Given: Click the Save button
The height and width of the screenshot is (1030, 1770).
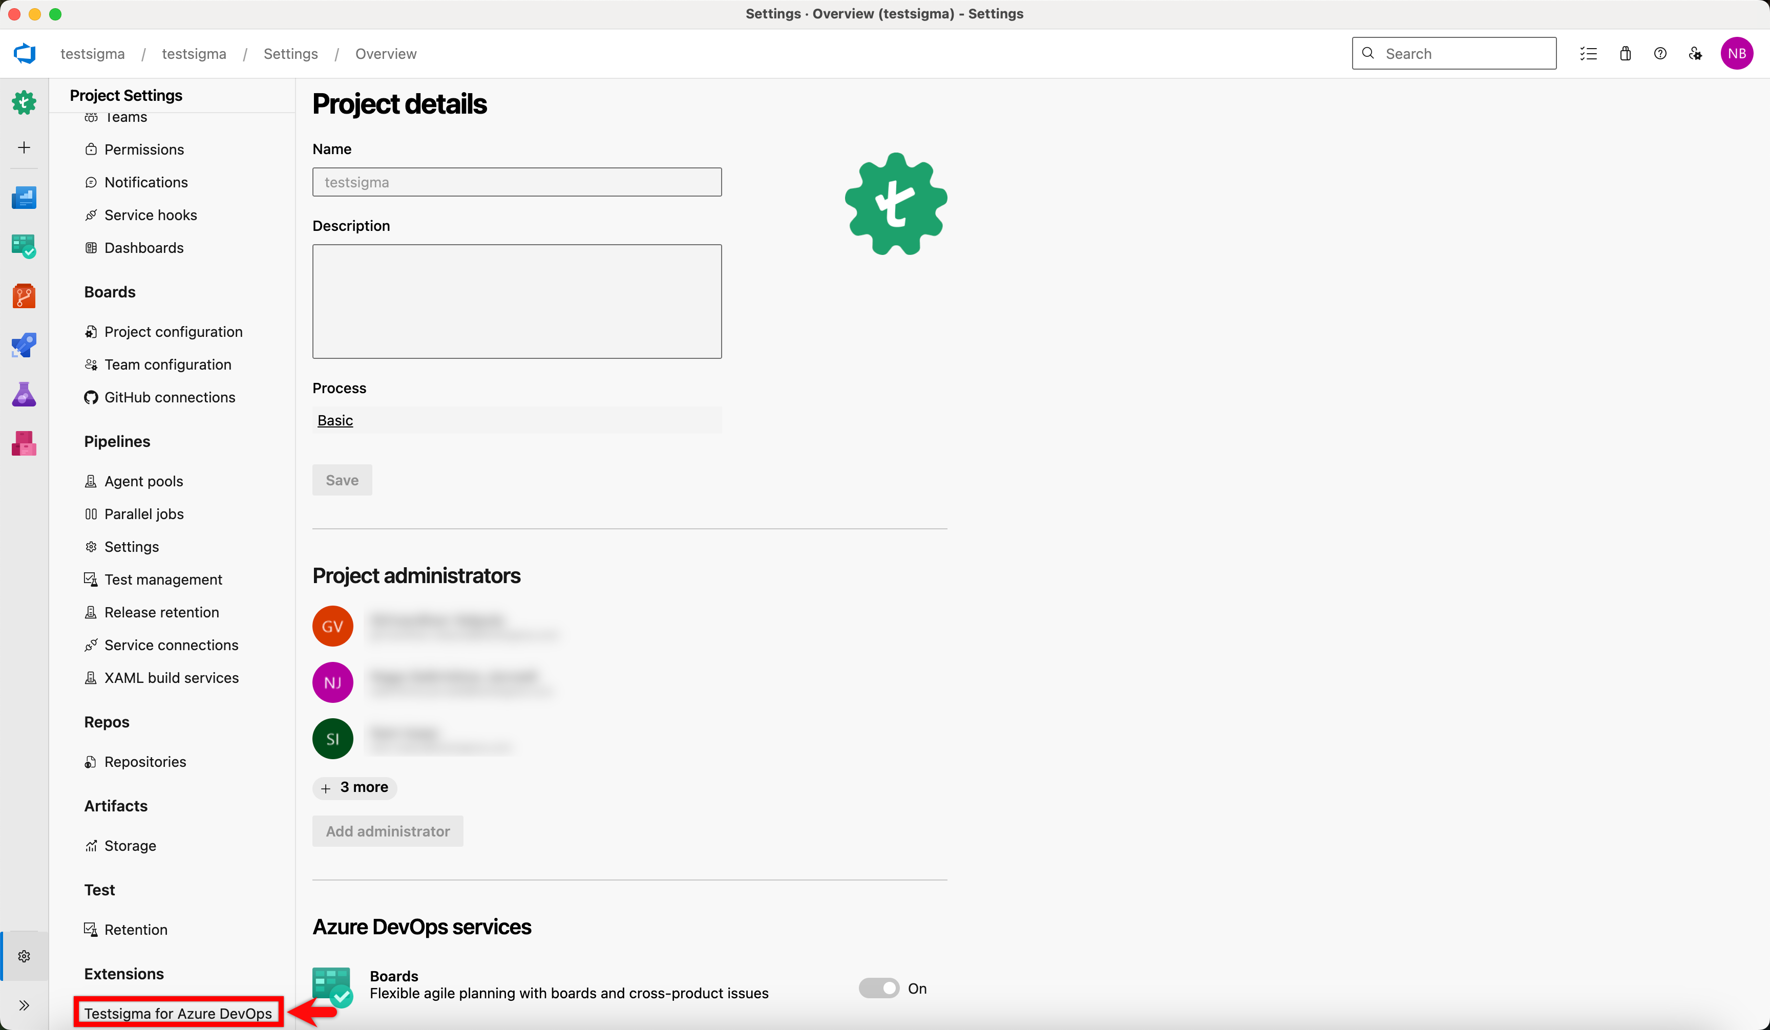Looking at the screenshot, I should pyautogui.click(x=342, y=480).
